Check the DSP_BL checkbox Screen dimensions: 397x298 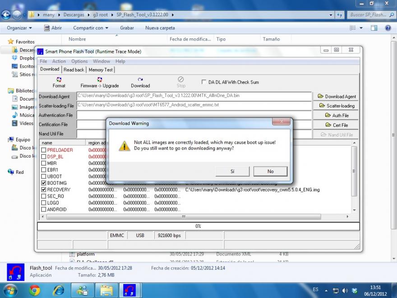44,157
